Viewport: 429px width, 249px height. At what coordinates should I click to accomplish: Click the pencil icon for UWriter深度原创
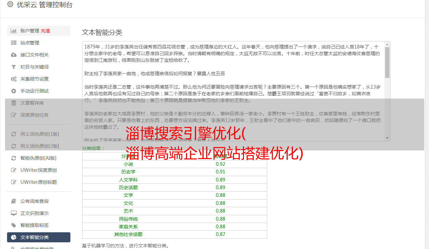point(14,170)
